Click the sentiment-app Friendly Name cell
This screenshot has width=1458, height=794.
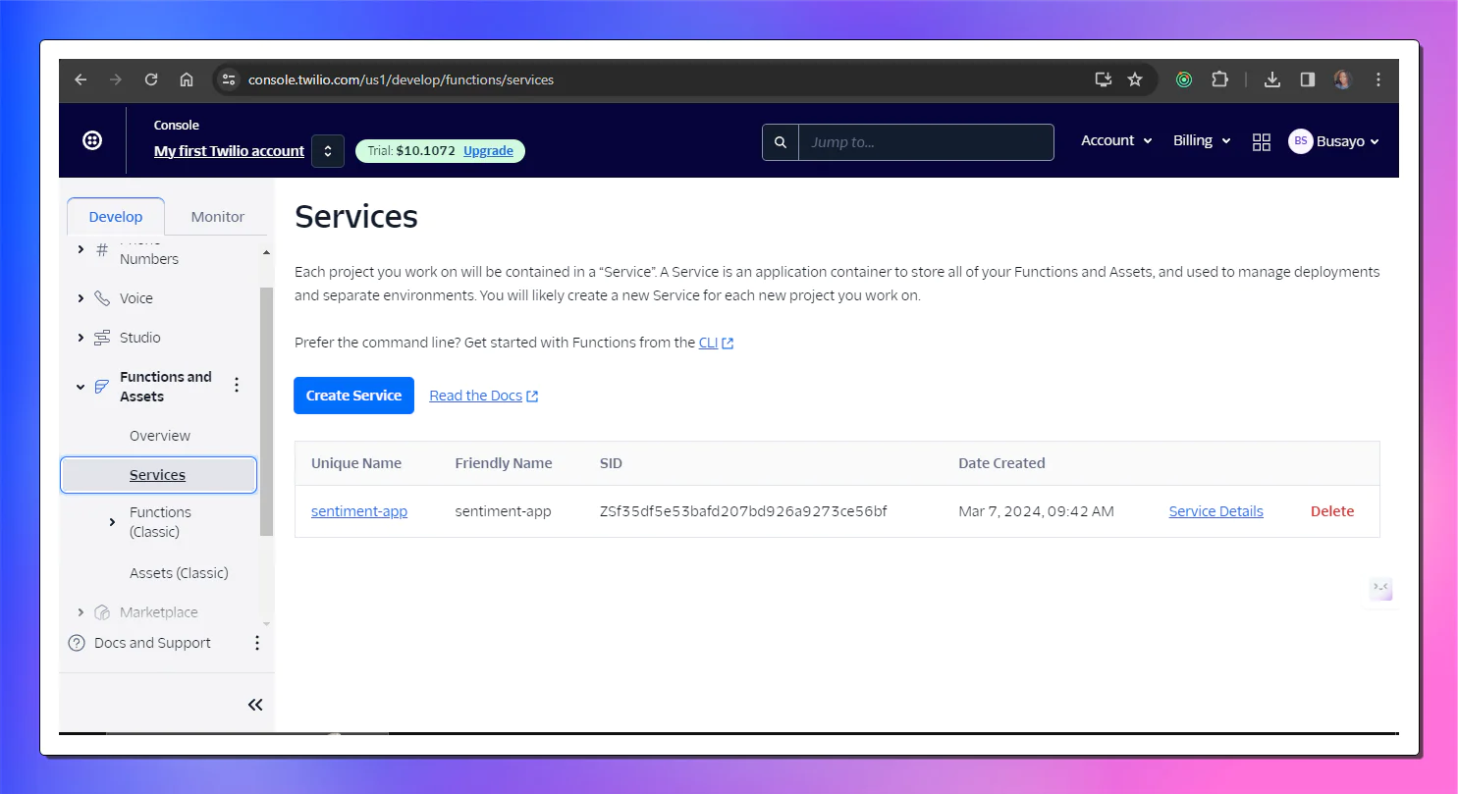(503, 511)
